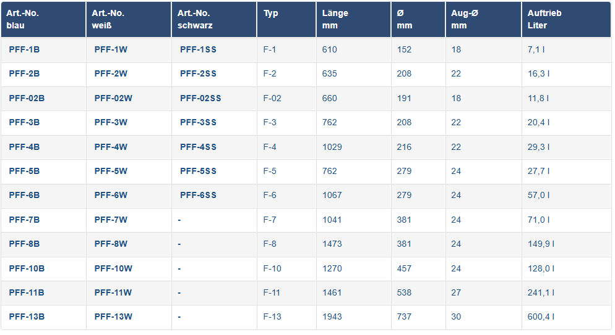Click the PFF-5W article number
Screen dimensions: 615x335
click(111, 171)
